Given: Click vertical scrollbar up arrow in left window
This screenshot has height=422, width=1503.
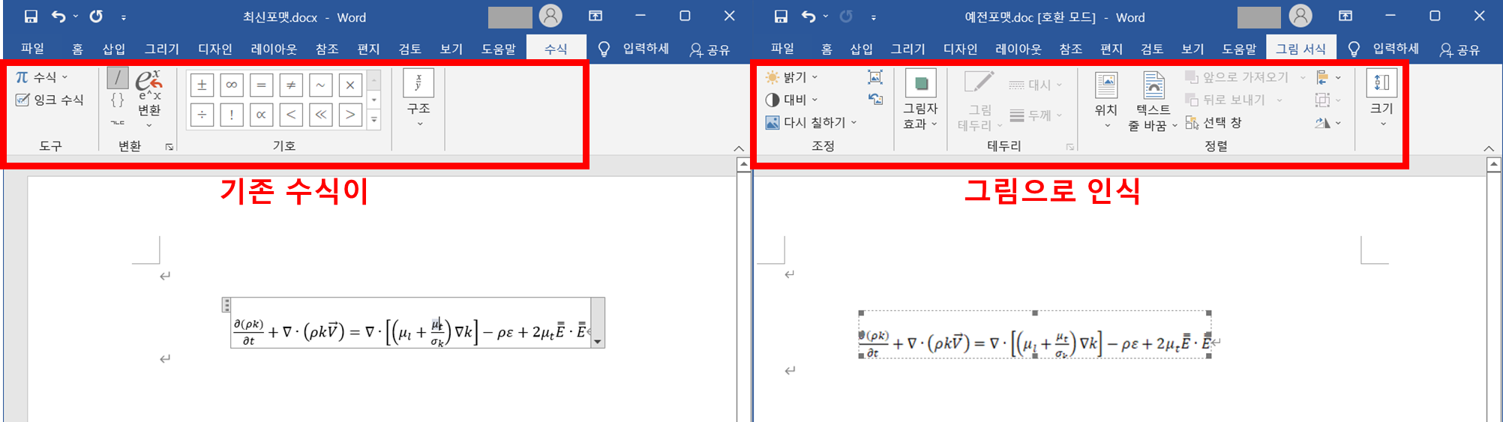Looking at the screenshot, I should 743,164.
